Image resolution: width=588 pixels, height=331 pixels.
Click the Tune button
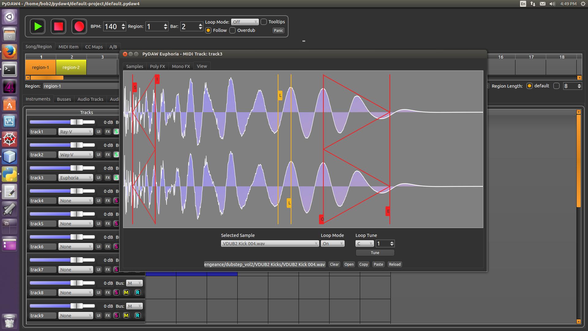point(375,253)
